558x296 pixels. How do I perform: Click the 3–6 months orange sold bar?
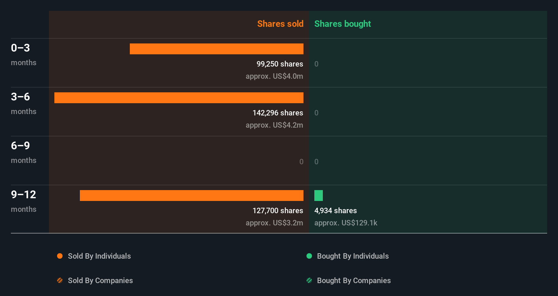pos(179,98)
